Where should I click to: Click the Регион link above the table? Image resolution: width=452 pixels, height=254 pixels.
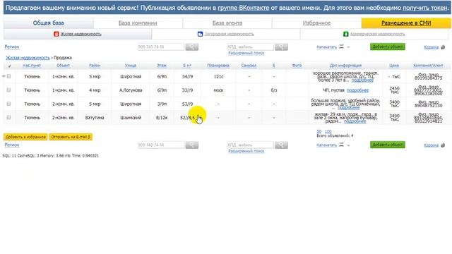(12, 47)
